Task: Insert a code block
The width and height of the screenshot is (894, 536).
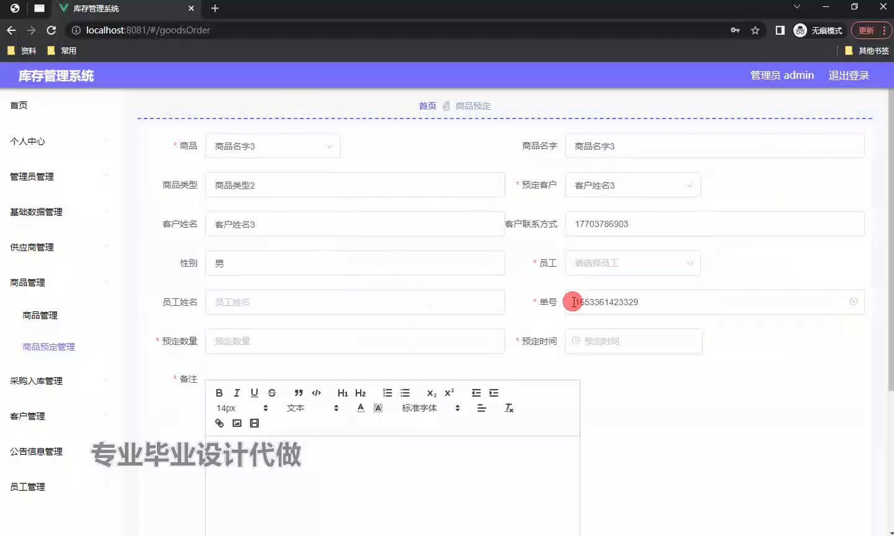Action: [x=316, y=393]
